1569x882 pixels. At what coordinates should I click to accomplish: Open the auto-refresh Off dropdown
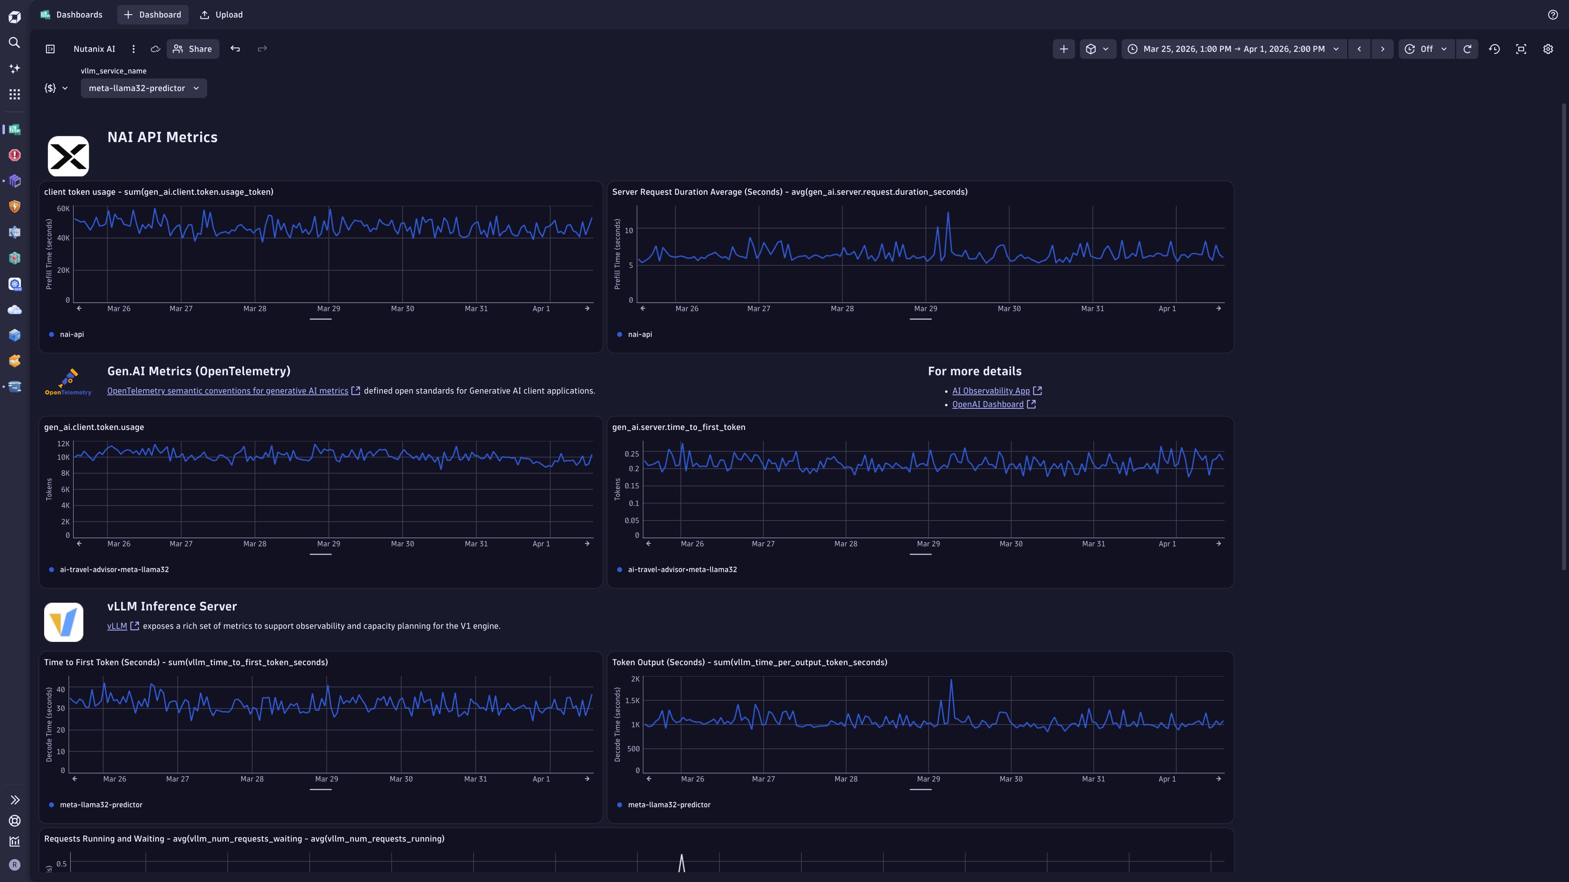pyautogui.click(x=1426, y=49)
